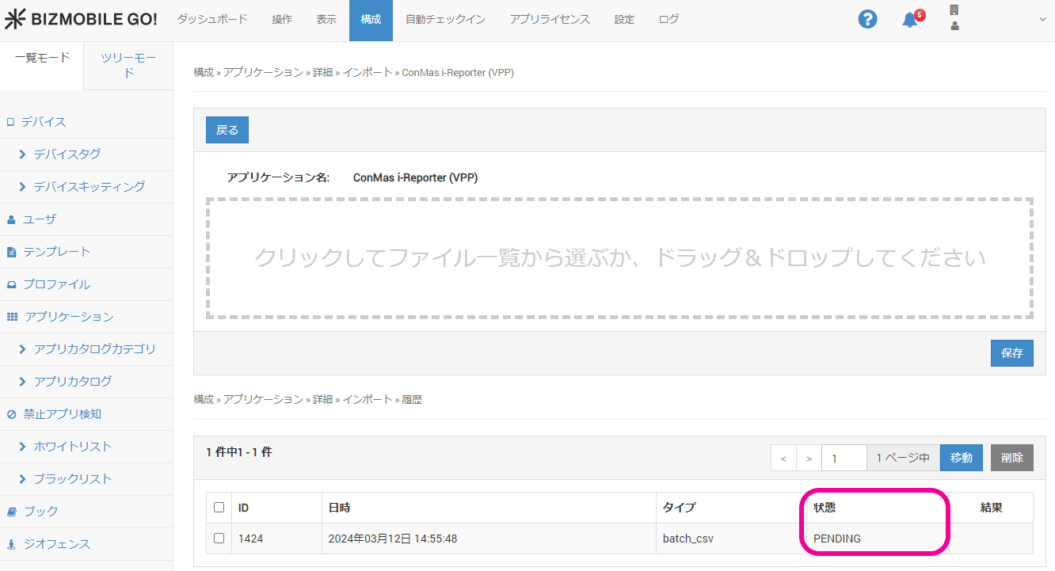Open テンプレート in the sidebar
The image size is (1055, 571).
coord(56,252)
